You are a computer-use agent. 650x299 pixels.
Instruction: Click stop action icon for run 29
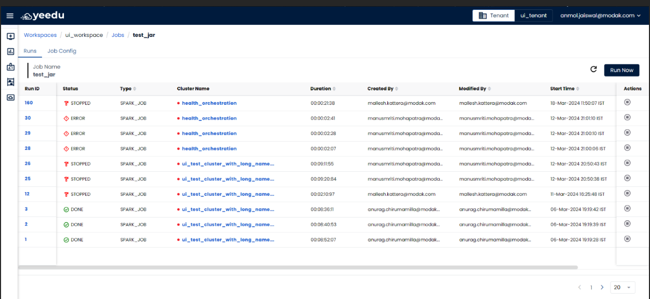pyautogui.click(x=627, y=132)
